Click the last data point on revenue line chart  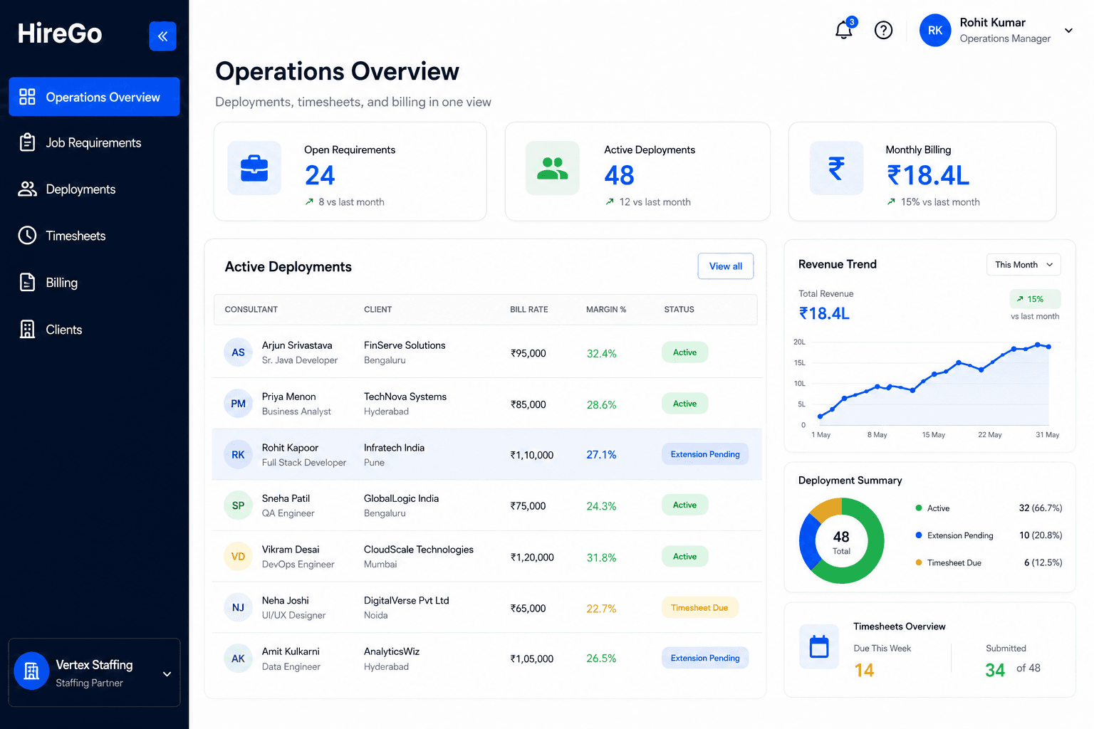[x=1048, y=347]
